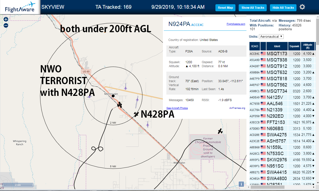Select purple aircraft icon north of Morristown
The width and height of the screenshot is (319, 191).
pyautogui.click(x=126, y=88)
